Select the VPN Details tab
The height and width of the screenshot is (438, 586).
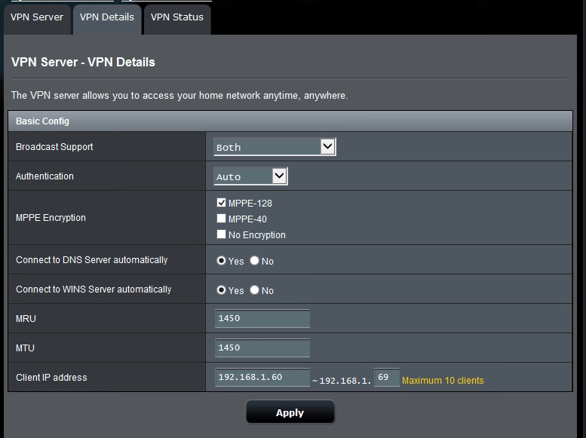pyautogui.click(x=107, y=17)
